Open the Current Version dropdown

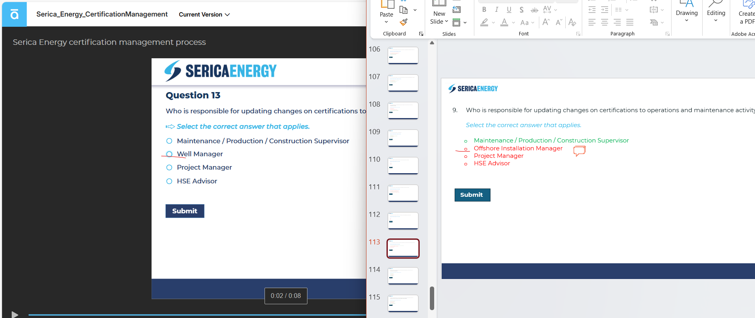[204, 15]
